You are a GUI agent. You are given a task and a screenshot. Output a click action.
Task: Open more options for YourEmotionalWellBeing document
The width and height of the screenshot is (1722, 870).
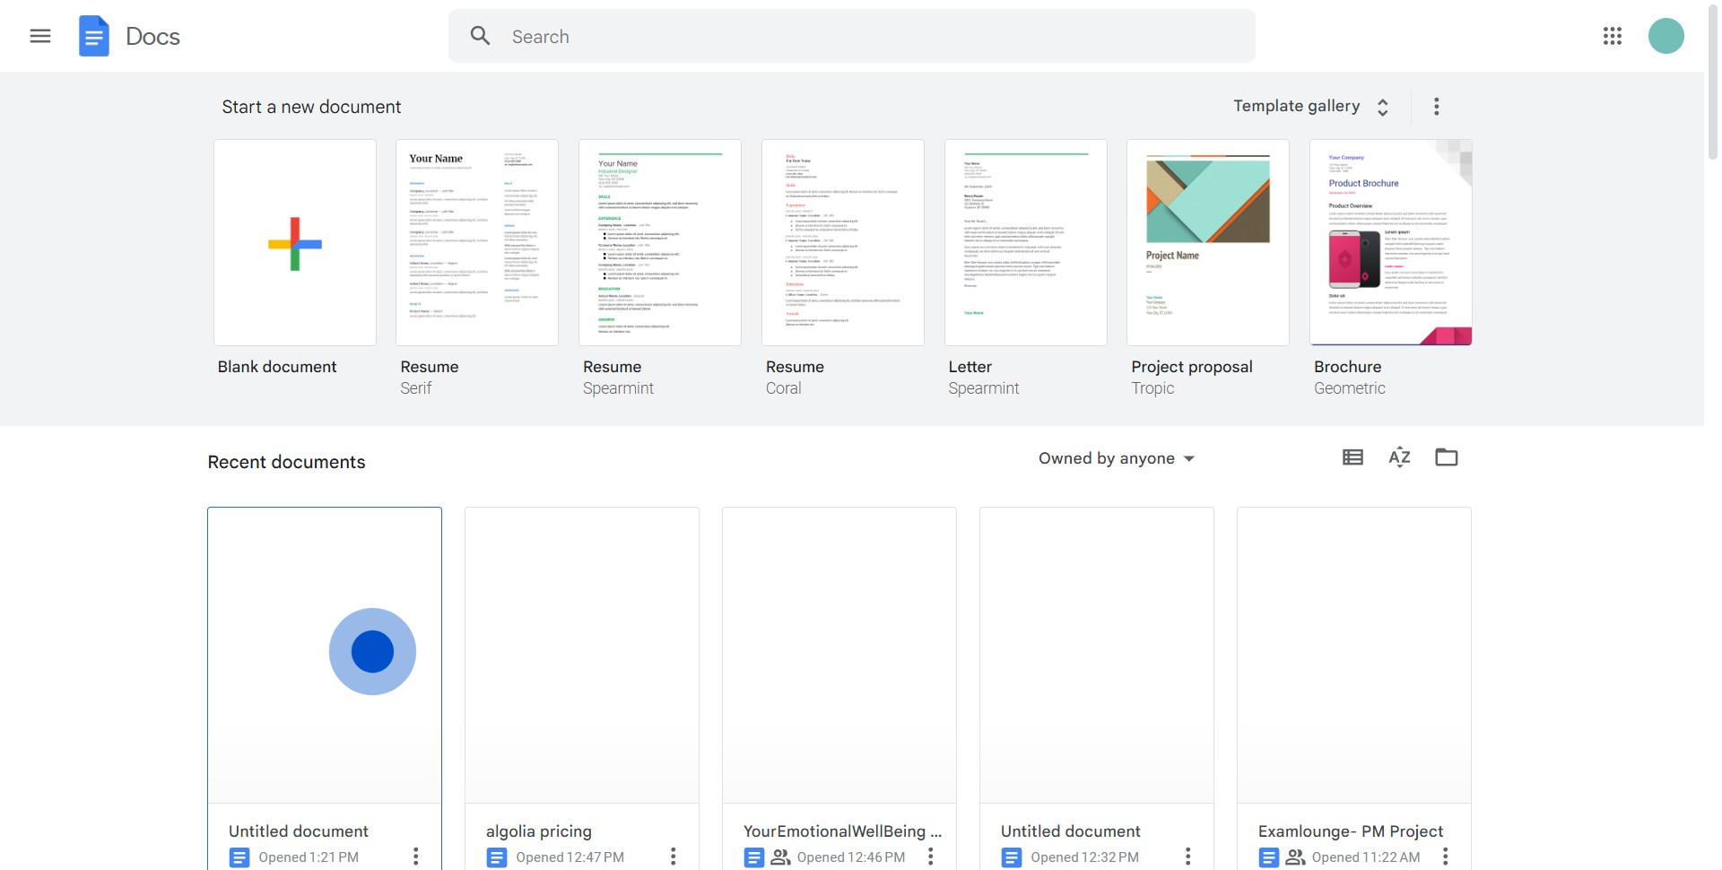[931, 857]
